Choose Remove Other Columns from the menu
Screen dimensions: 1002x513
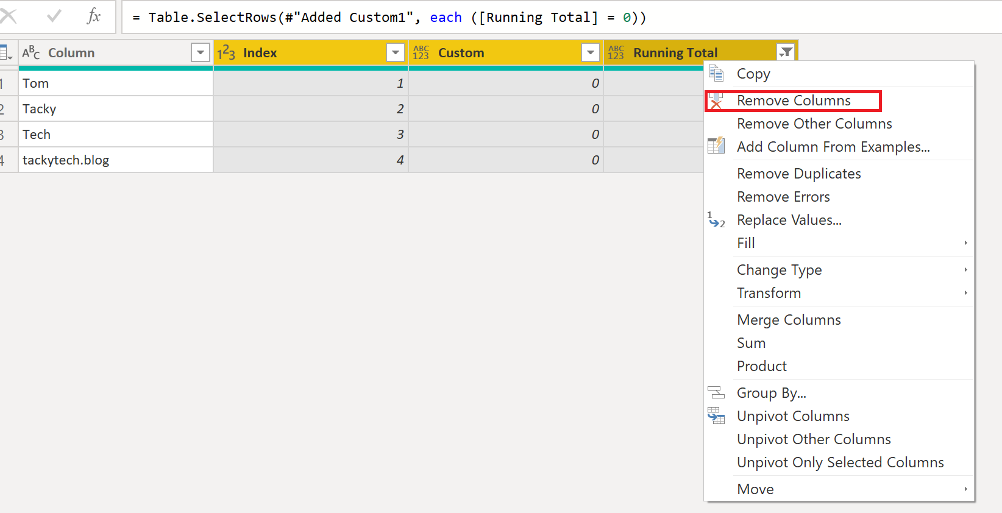tap(814, 124)
